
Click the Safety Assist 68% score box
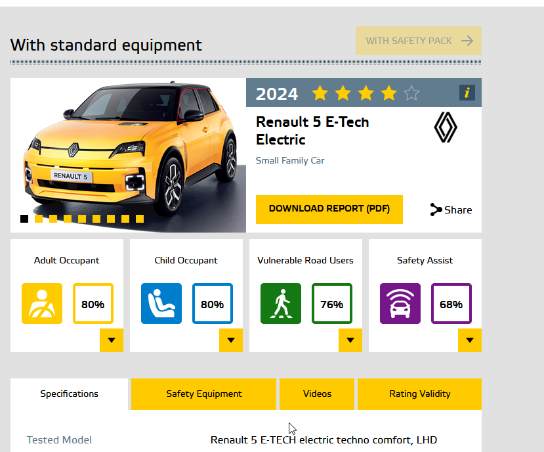point(451,304)
